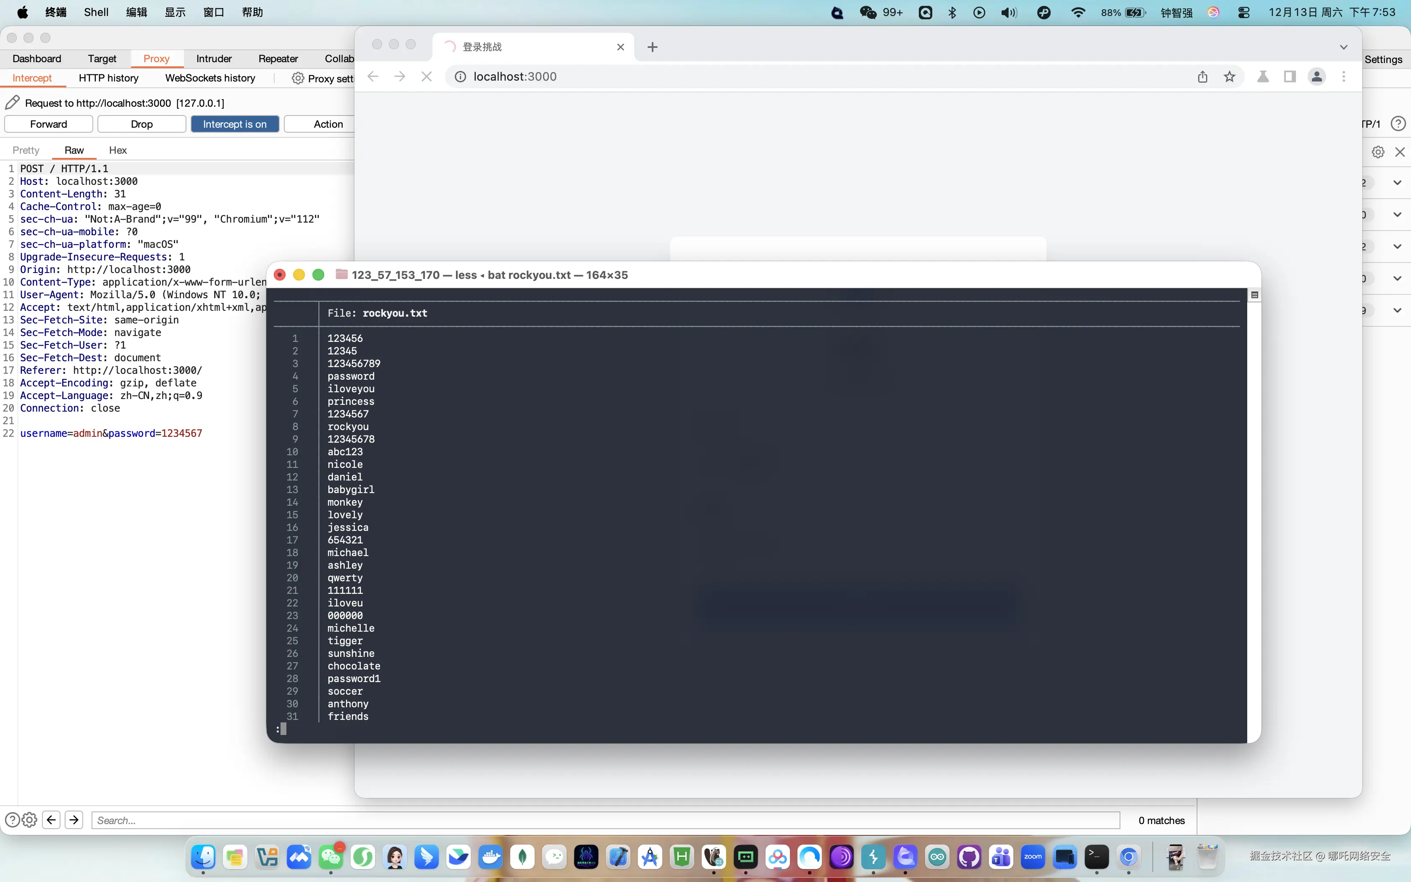Screen dimensions: 1411x882
Task: Click the Burp help question mark icon
Action: (x=1398, y=123)
